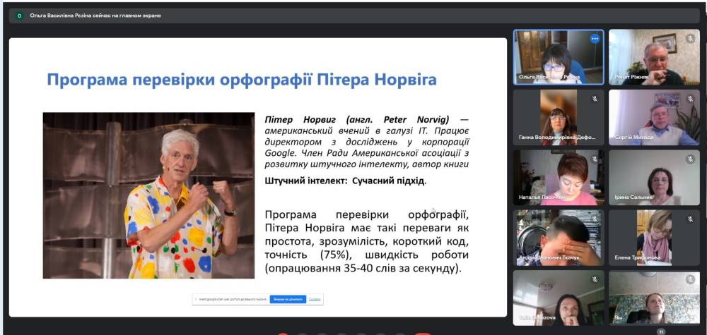707x335 pixels.
Task: Click muted mic icon on Наталья Пасічник tile
Action: click(x=595, y=159)
